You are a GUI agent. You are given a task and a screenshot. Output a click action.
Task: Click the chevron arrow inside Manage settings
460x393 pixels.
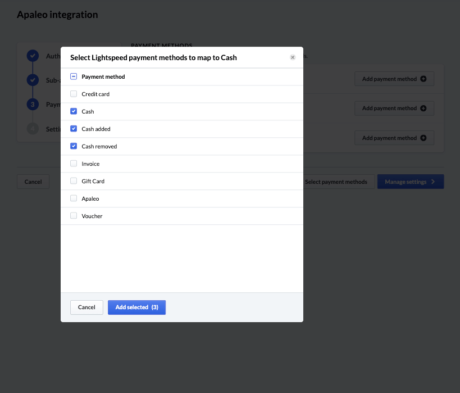pos(434,182)
